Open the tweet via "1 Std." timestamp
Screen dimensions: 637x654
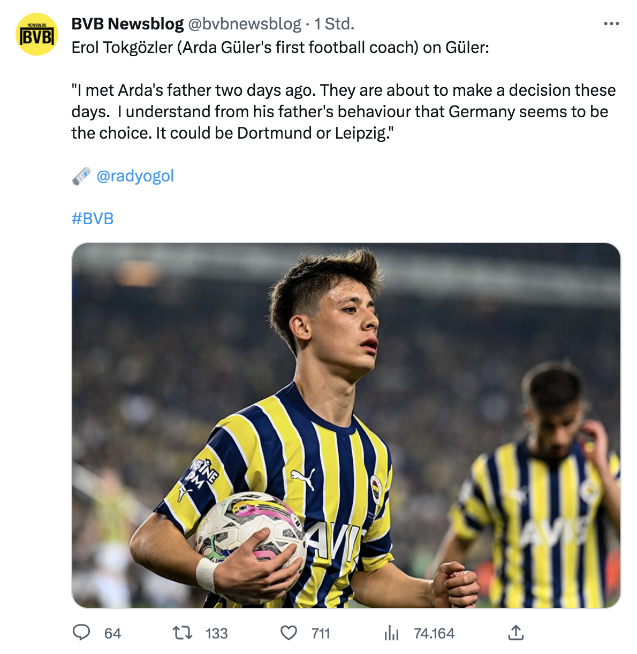point(334,24)
